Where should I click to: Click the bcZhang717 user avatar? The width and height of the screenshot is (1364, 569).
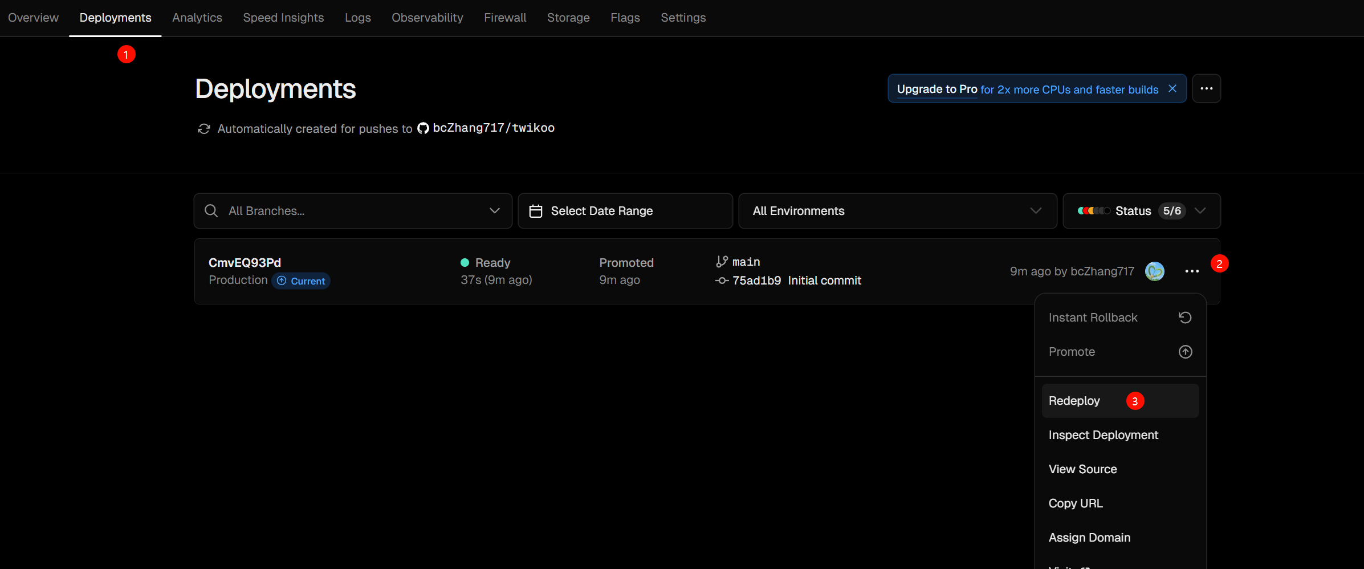(x=1155, y=271)
